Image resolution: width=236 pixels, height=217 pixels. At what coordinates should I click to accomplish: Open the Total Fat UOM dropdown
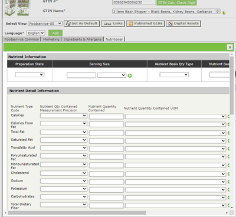(x=175, y=133)
